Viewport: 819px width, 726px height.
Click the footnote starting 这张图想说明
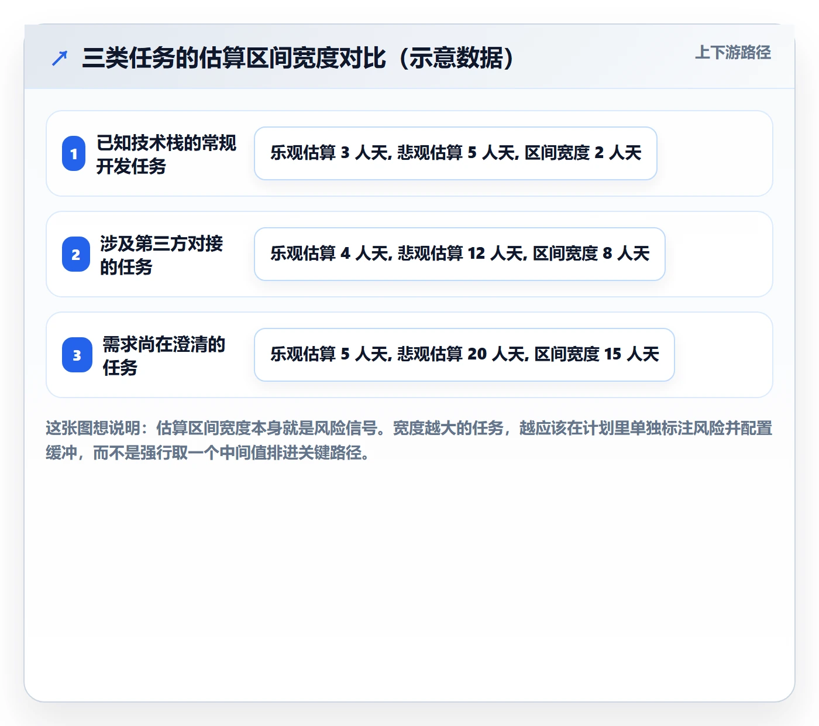[409, 440]
